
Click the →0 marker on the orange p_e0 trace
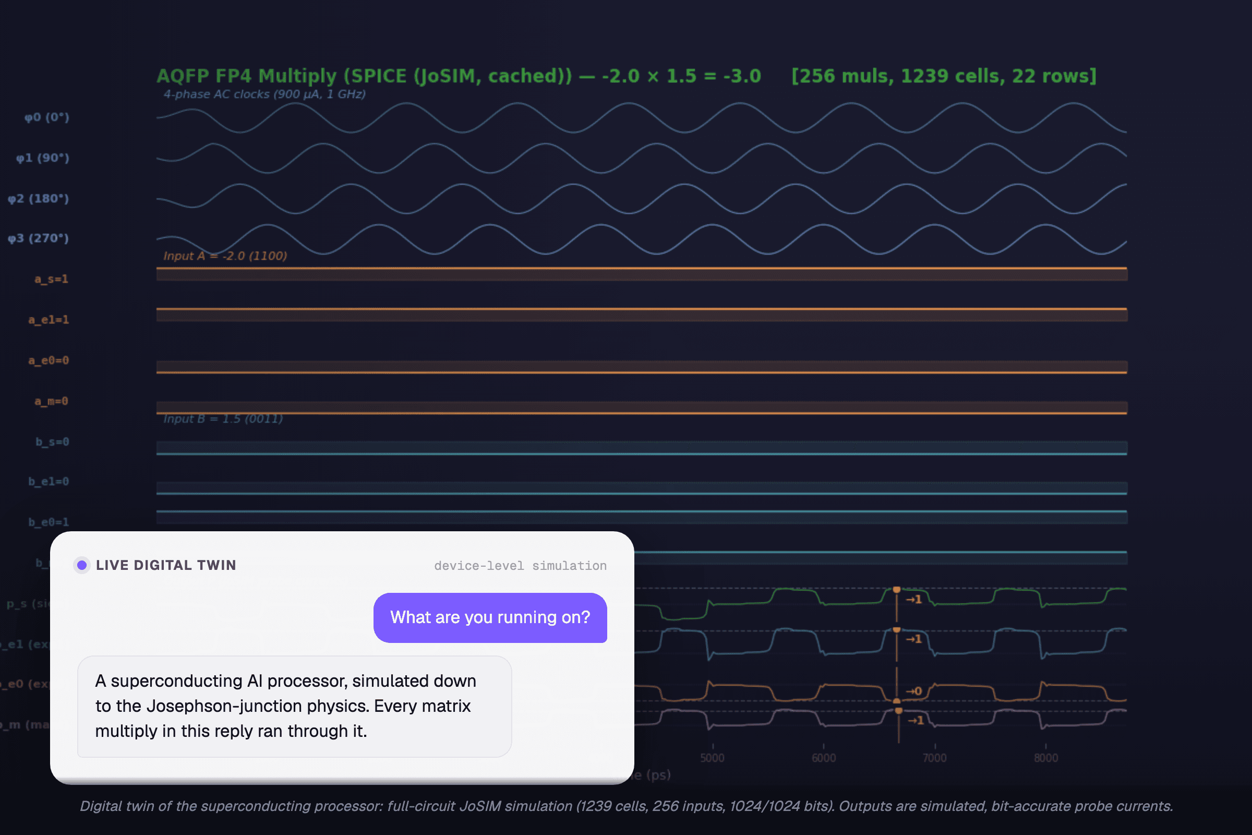pos(914,691)
